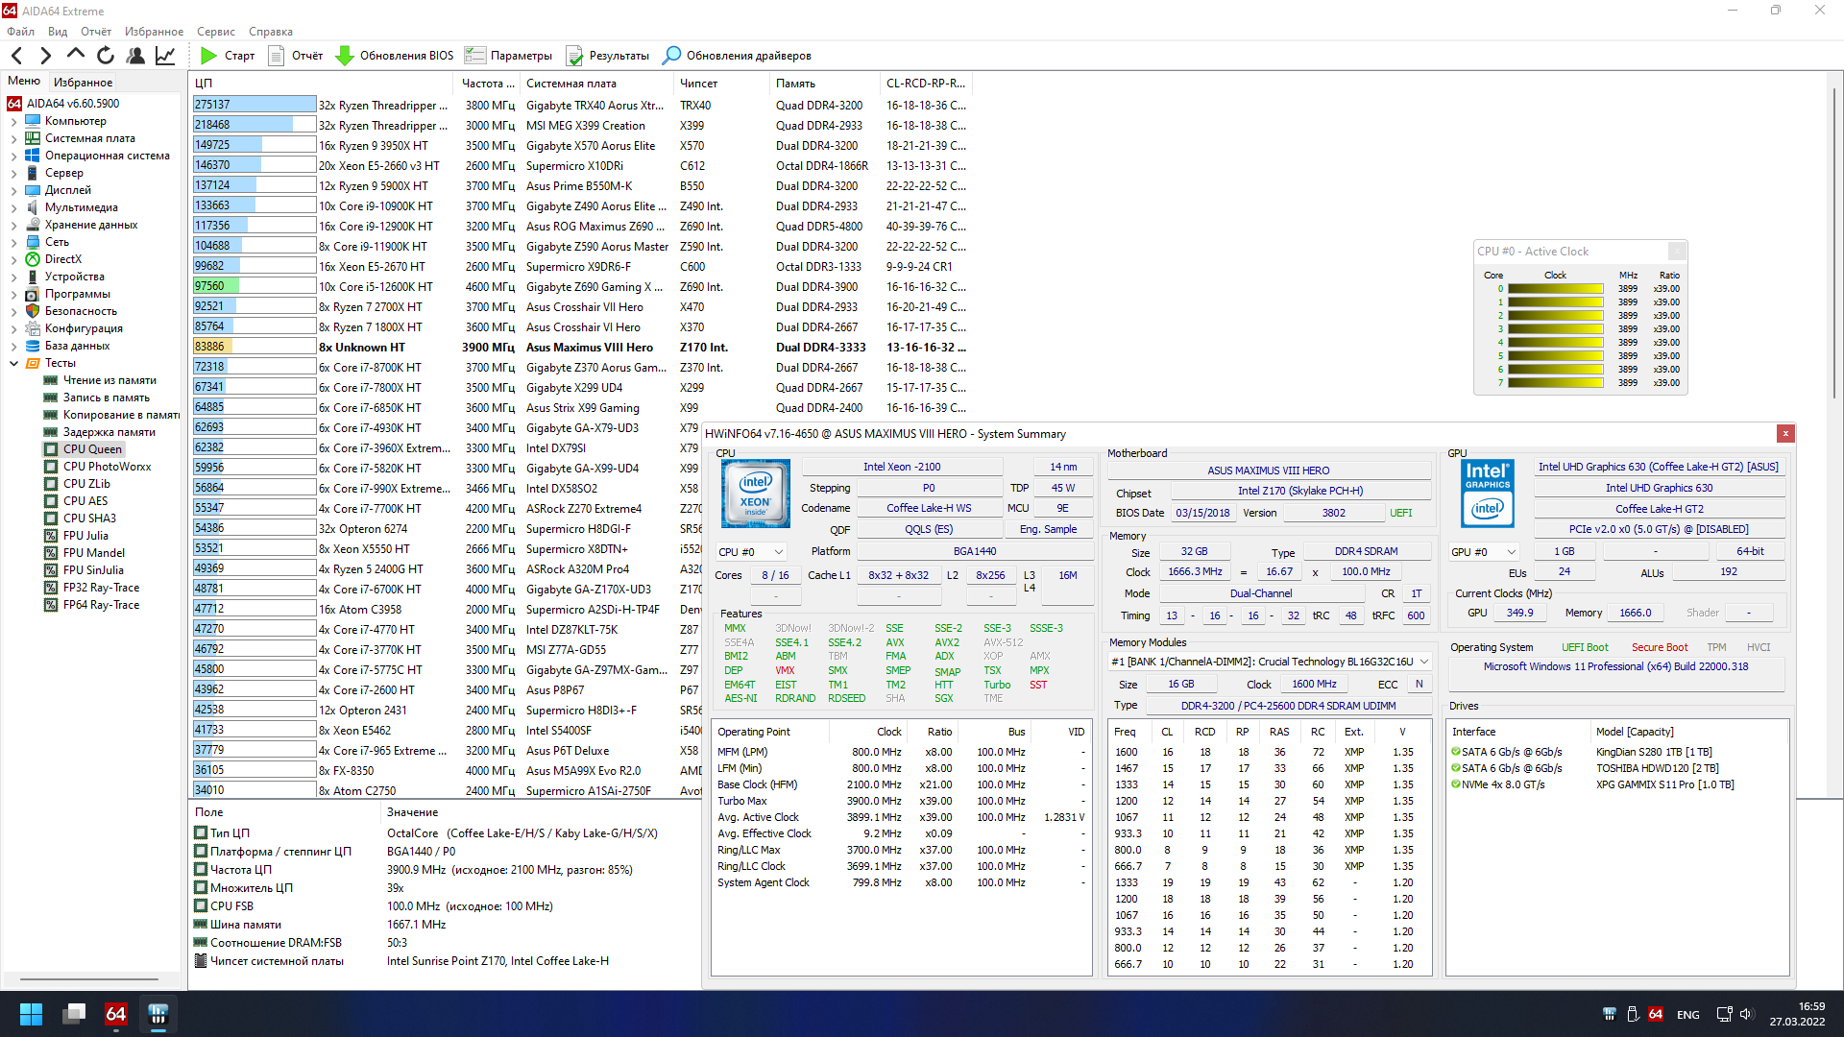1844x1037 pixels.
Task: Open the Отчёт report document icon
Action: [277, 56]
